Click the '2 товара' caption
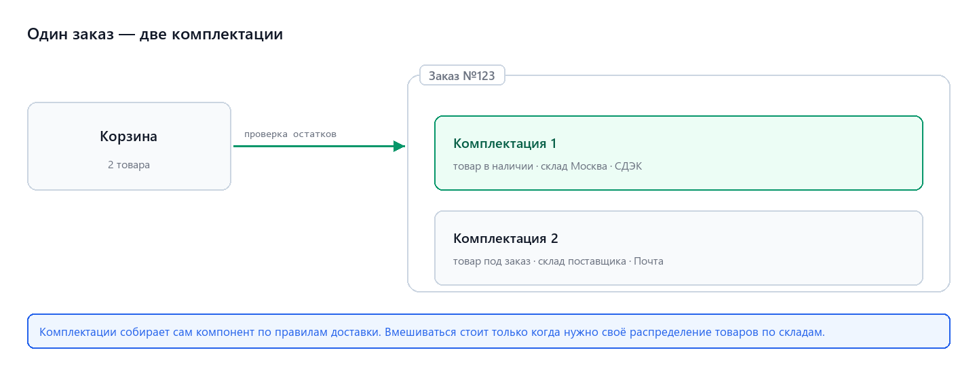Image resolution: width=977 pixels, height=380 pixels. (129, 165)
